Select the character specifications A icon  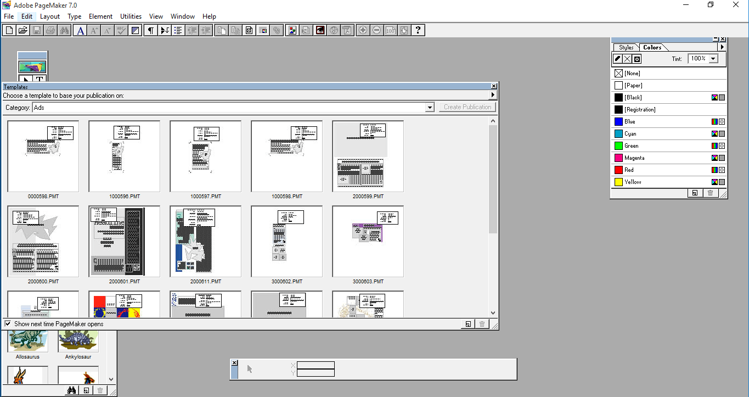coord(80,30)
